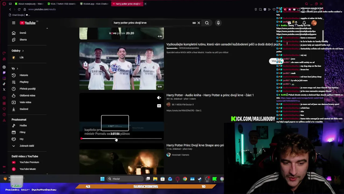Open Google Chrome from the taskbar
The height and width of the screenshot is (194, 344).
click(x=185, y=179)
